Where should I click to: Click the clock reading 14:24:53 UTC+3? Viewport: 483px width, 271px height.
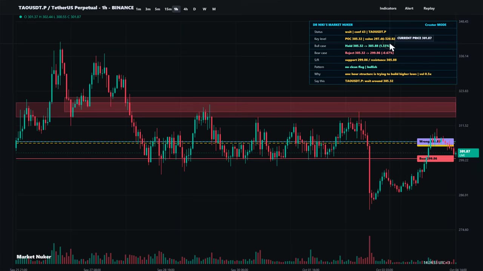point(437,263)
